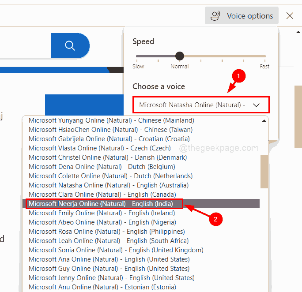This screenshot has height=292, width=302.
Task: Pick Microsoft Dena Dutch (Belgium) voice
Action: 102,167
